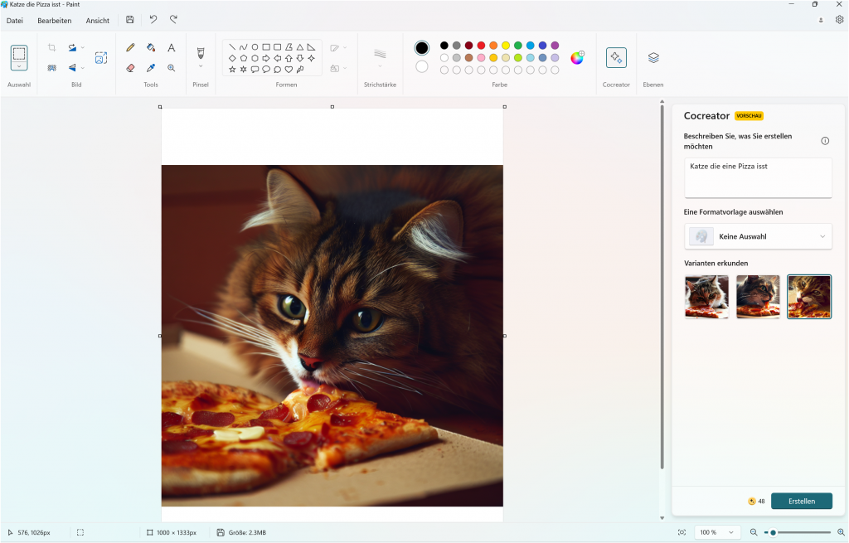This screenshot has width=849, height=543.
Task: Pick the heart shape
Action: pos(289,70)
